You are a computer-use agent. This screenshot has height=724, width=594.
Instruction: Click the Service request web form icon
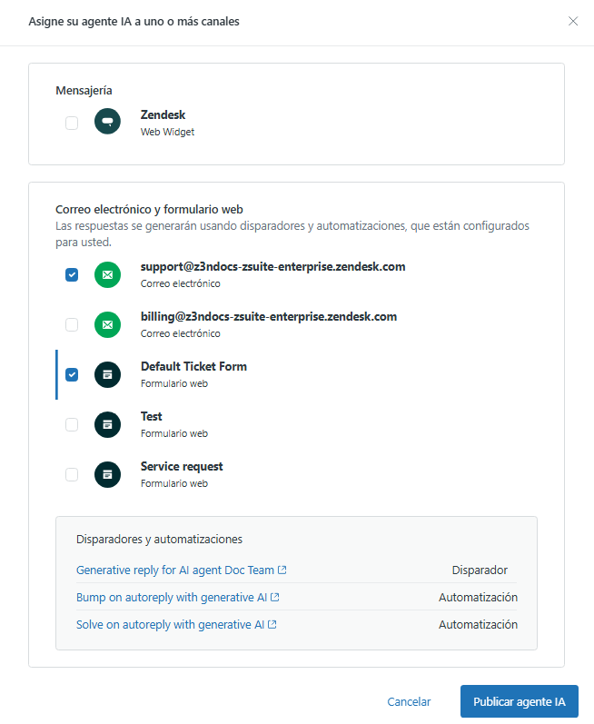[x=107, y=474]
